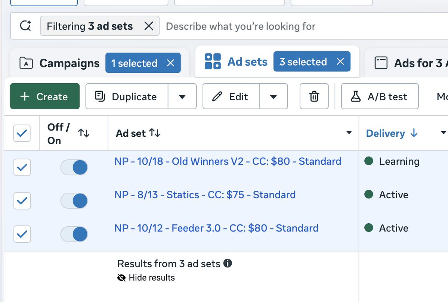This screenshot has width=448, height=302.
Task: Sort by the Off / On column arrows
Action: tap(84, 133)
